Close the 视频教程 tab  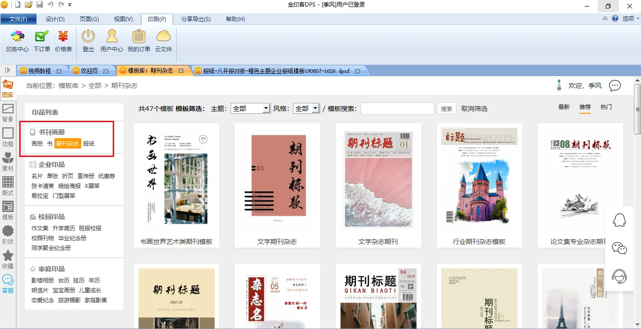[x=59, y=71]
